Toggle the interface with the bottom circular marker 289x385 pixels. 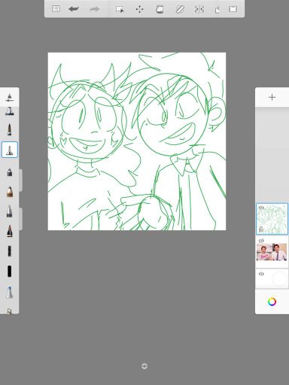point(144,366)
